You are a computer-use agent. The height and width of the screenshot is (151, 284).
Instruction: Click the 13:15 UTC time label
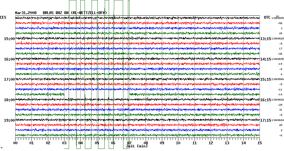coord(265,39)
